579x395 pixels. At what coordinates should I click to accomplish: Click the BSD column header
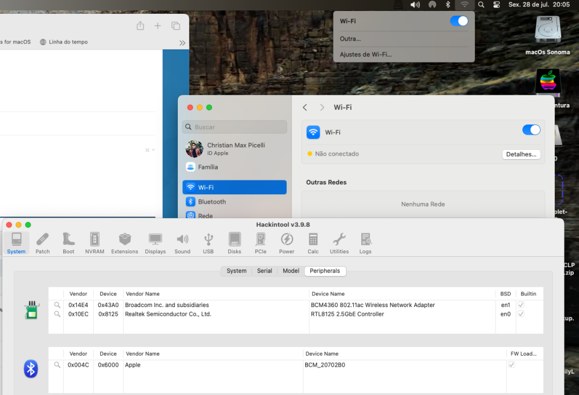pos(505,294)
